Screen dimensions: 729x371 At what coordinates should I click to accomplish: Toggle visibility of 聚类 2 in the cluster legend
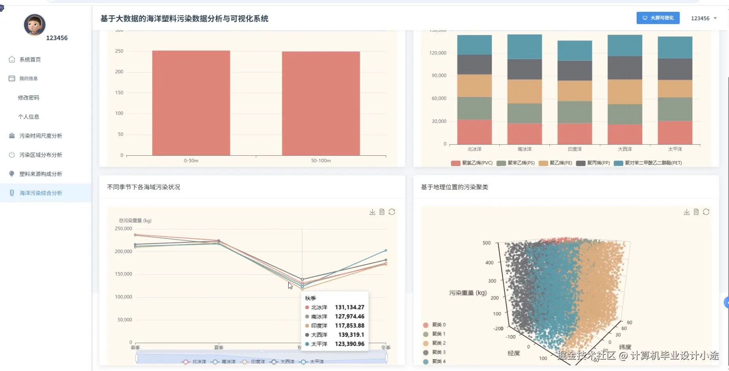(x=434, y=343)
